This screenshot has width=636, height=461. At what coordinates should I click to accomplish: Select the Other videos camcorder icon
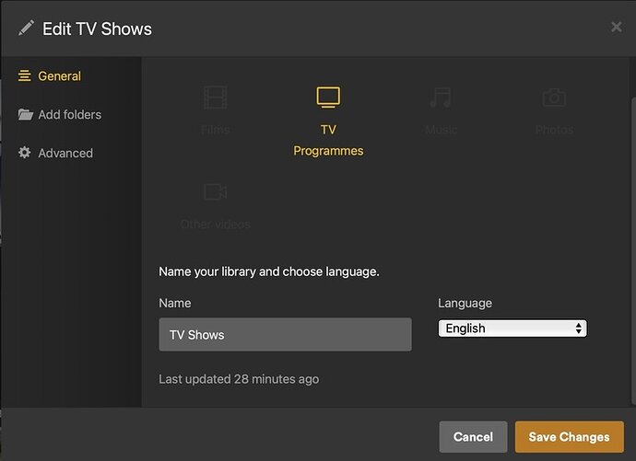pos(215,191)
